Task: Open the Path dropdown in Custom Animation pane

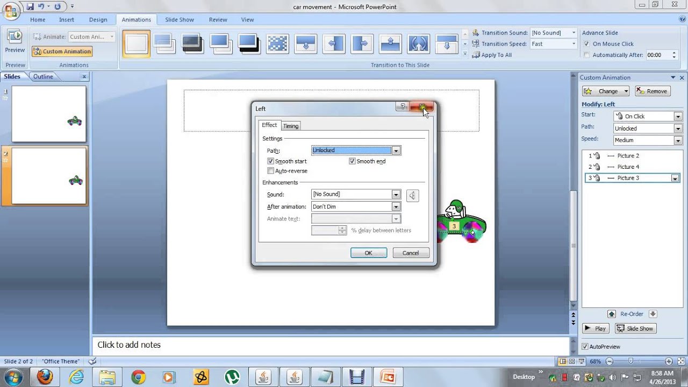Action: [678, 128]
